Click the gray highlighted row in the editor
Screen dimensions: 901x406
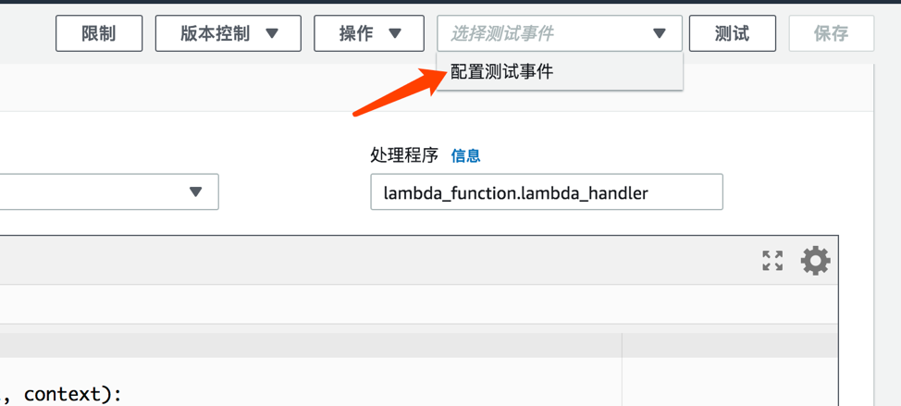310,347
